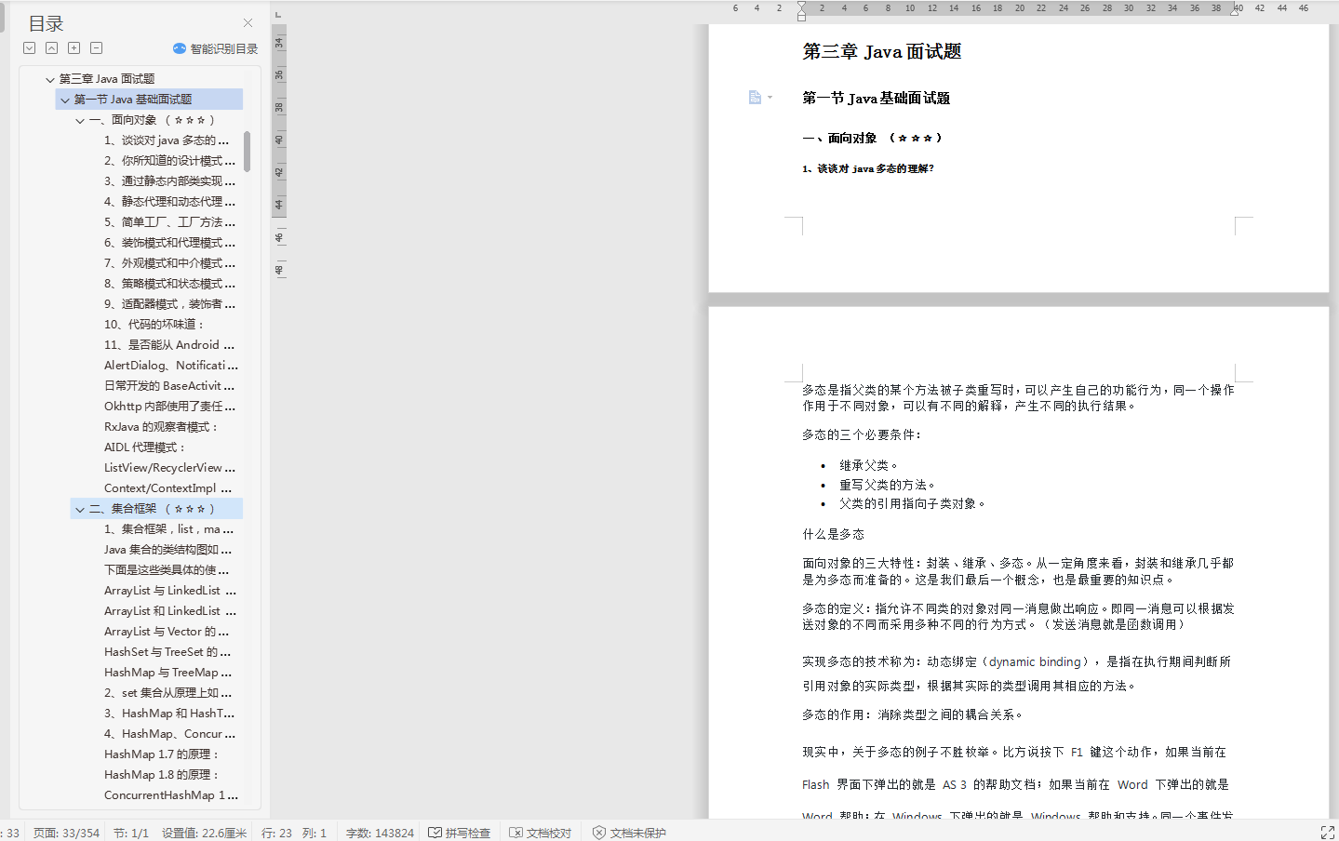Open 4、HashMap、Concur outline entry
Screen dimensions: 1339x841
(x=169, y=734)
